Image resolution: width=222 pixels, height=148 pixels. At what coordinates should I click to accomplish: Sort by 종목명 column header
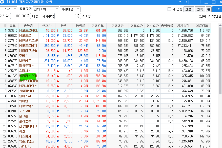point(28,25)
